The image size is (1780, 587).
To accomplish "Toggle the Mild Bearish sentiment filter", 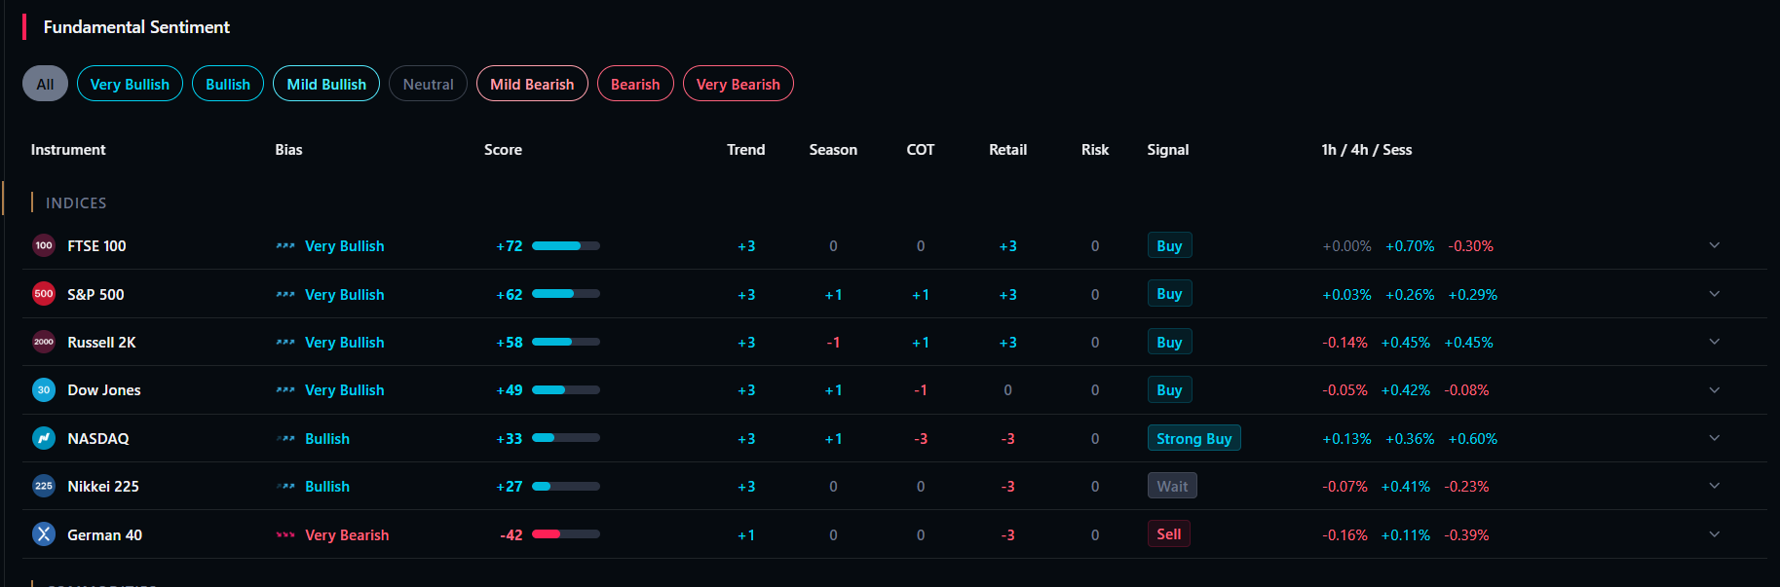I will (532, 84).
